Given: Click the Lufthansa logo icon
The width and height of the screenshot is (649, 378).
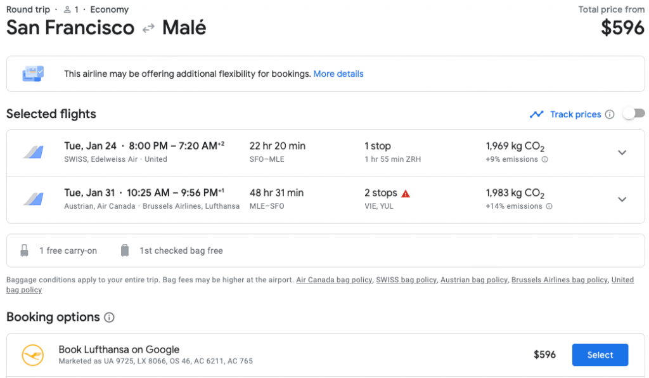Looking at the screenshot, I should (x=32, y=355).
